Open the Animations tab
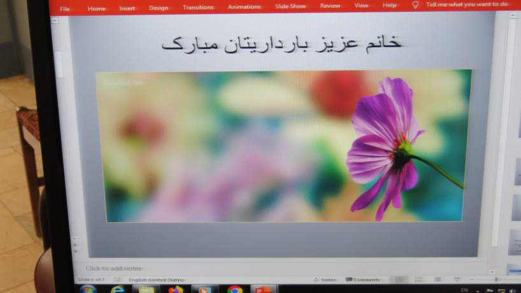 244,7
